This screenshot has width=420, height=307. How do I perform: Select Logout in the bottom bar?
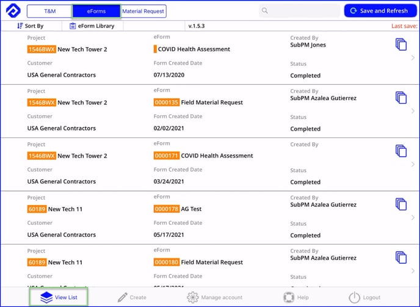pyautogui.click(x=364, y=297)
